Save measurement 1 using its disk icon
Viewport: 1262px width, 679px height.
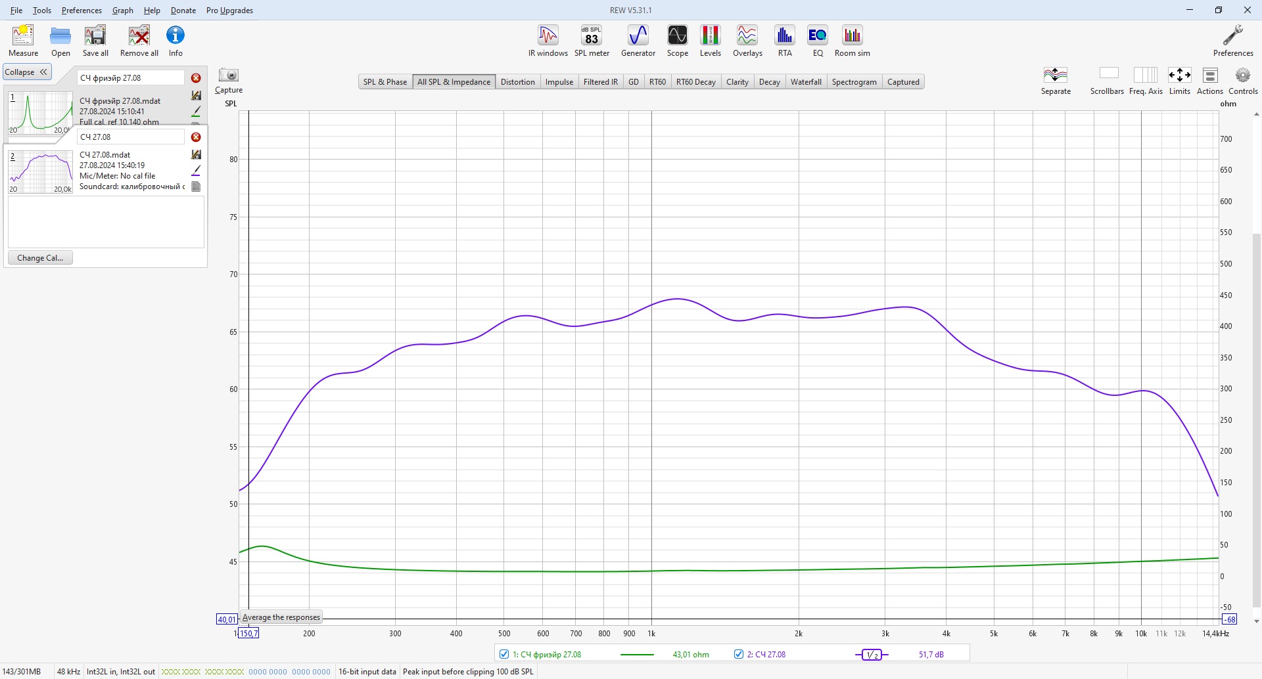click(x=196, y=96)
